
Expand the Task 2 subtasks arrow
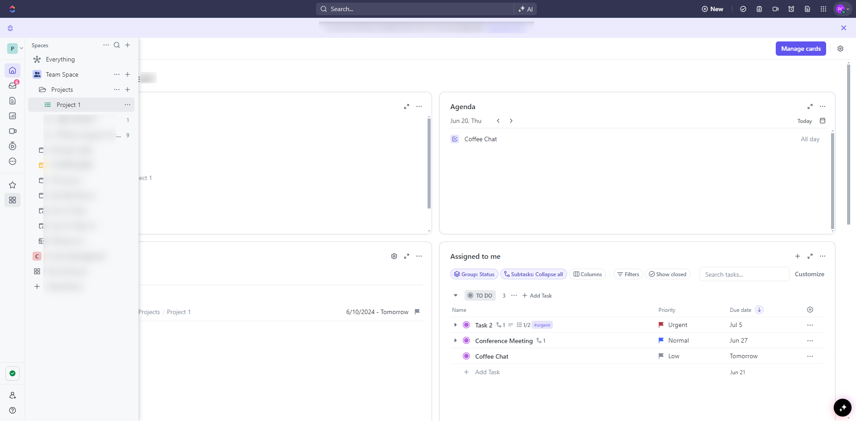(455, 325)
